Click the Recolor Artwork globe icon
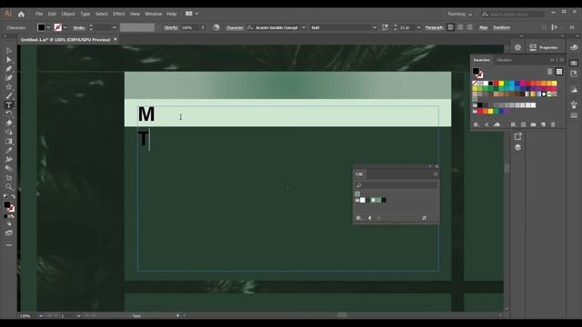582x327 pixels. 216,27
